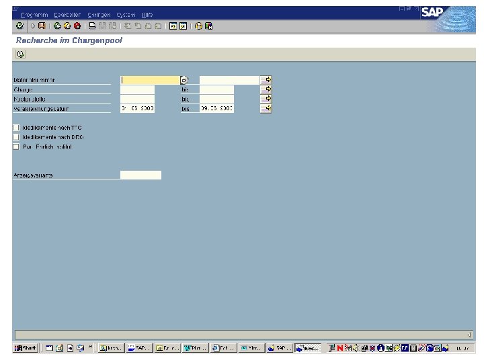
Task: Open the System menu
Action: click(126, 15)
